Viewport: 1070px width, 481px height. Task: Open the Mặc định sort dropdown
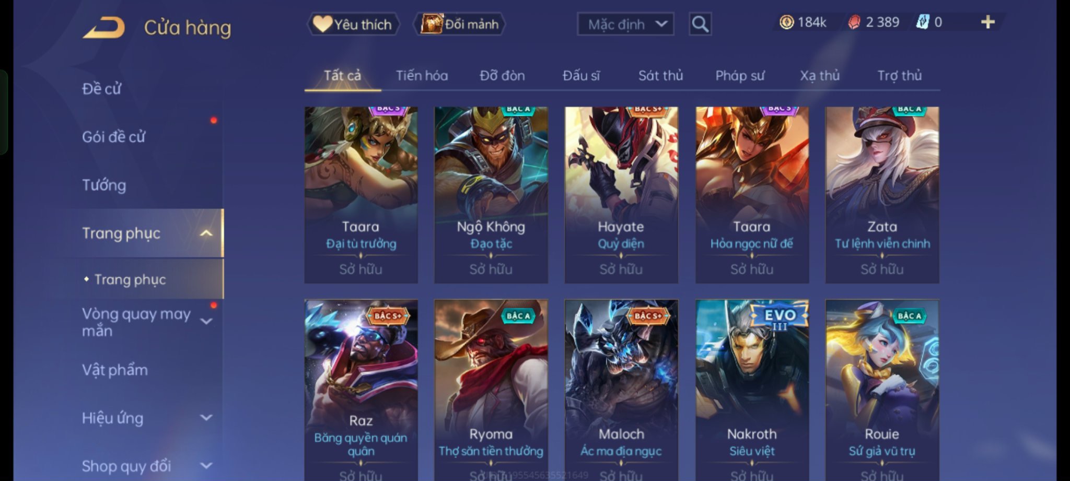pyautogui.click(x=625, y=24)
